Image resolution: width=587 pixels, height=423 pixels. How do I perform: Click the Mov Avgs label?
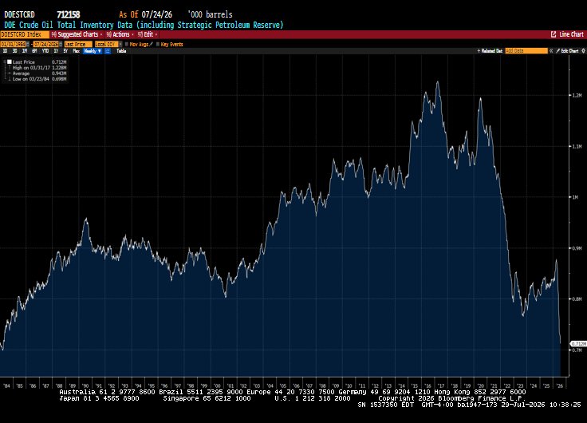139,44
